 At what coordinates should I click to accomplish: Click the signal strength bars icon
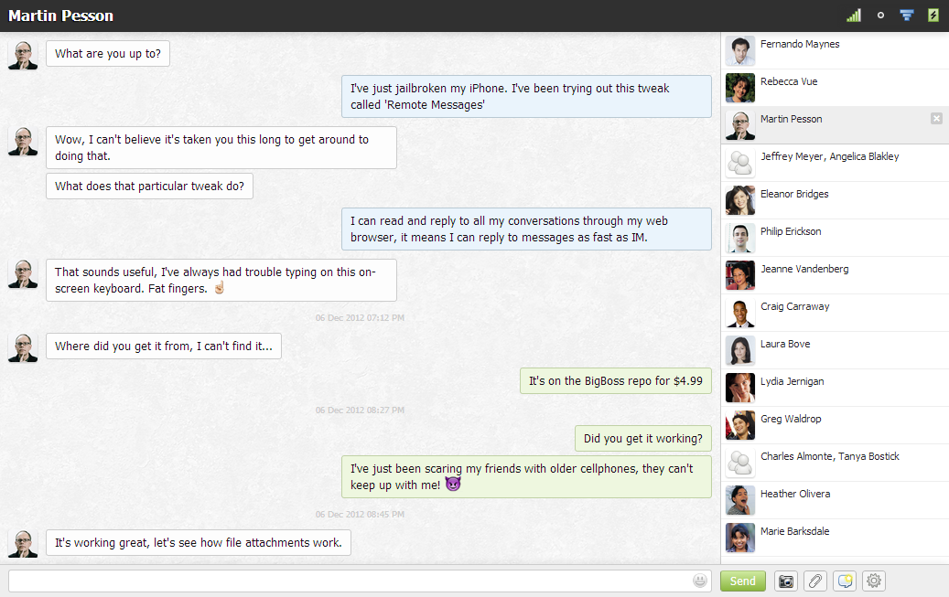[x=853, y=16]
